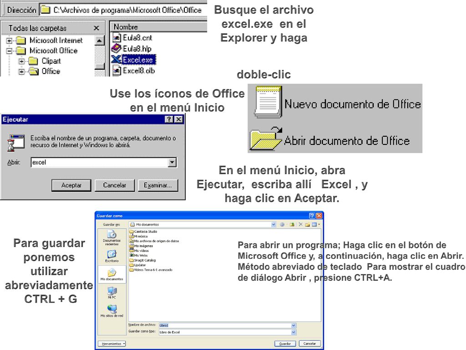Select the 'SnagIt Catalog' folder

(142, 260)
